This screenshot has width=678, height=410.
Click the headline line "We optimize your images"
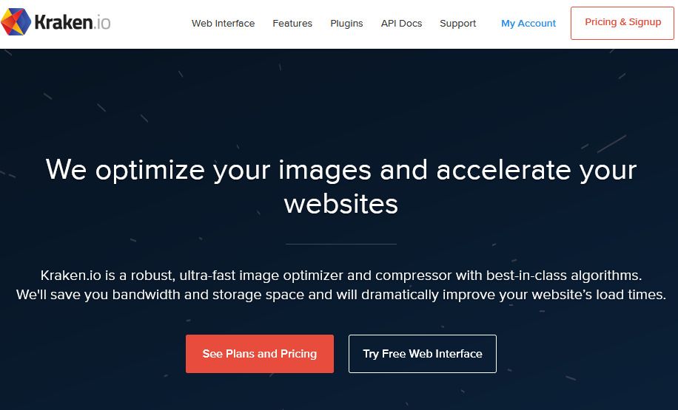click(x=209, y=170)
